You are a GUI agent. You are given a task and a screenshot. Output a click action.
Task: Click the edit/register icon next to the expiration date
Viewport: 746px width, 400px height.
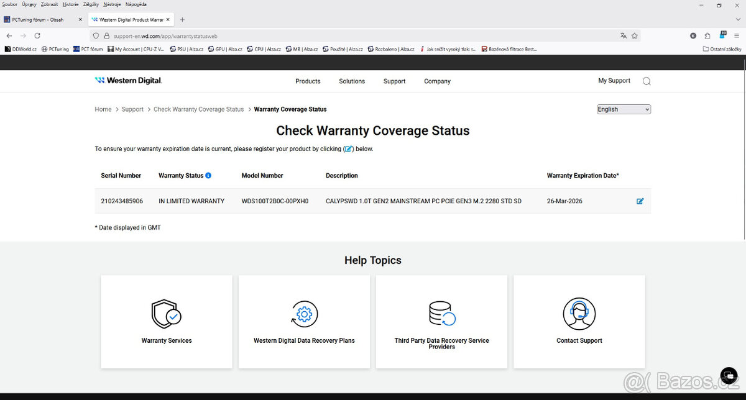[x=640, y=201]
